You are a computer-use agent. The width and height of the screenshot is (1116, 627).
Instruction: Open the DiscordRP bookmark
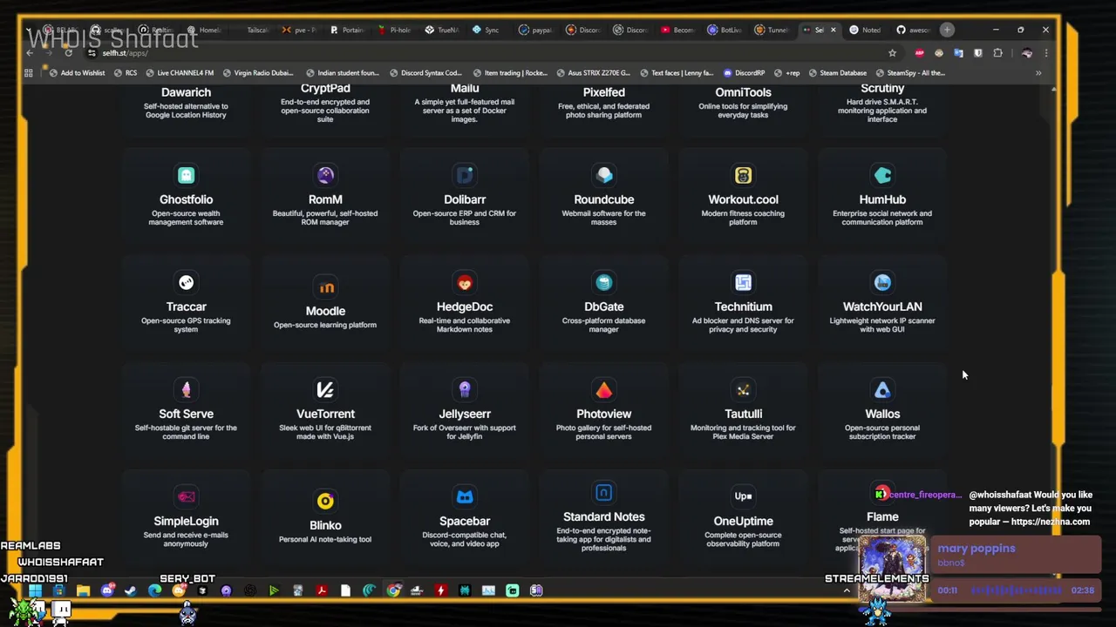pyautogui.click(x=743, y=73)
